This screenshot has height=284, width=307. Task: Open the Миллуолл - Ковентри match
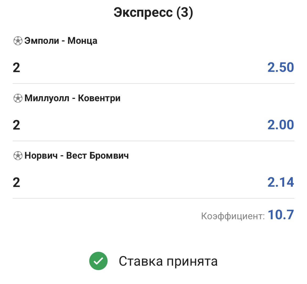tap(72, 98)
